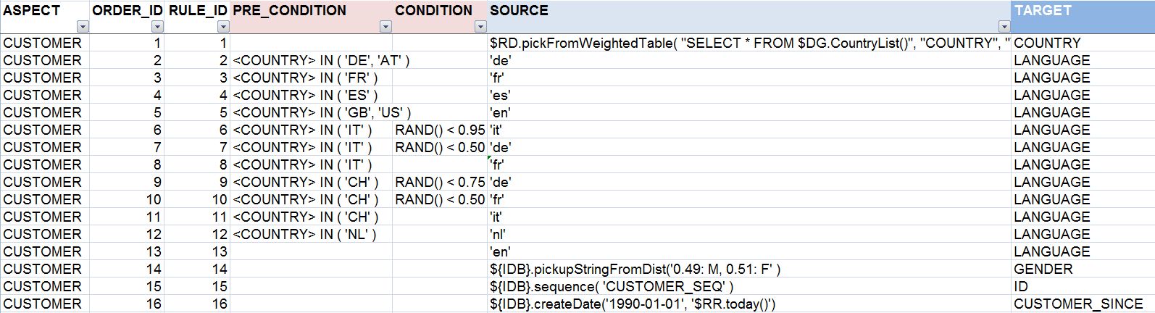Select the 'nl' source cell
1155x313 pixels.
(749, 234)
